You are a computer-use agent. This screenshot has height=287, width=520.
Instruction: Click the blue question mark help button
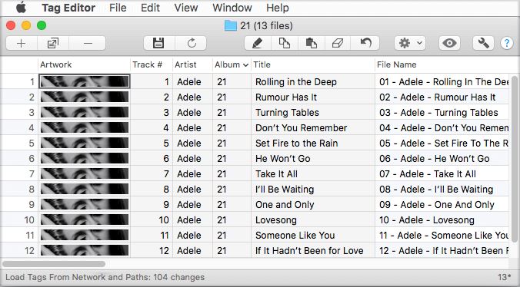[x=507, y=43]
